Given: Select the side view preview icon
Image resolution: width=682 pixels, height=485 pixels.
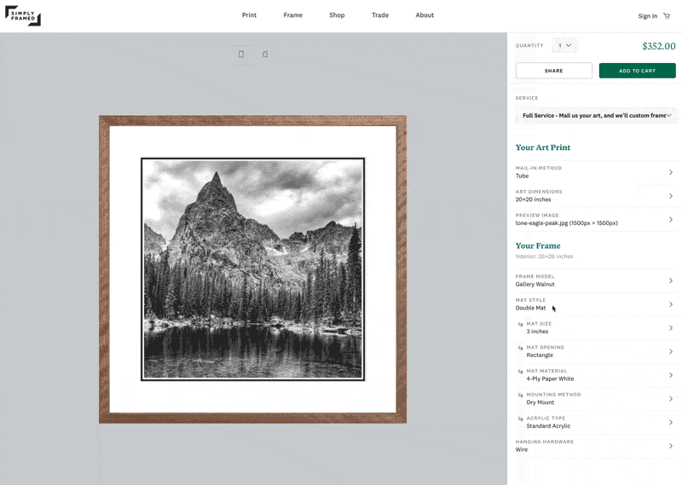Looking at the screenshot, I should click(x=265, y=55).
